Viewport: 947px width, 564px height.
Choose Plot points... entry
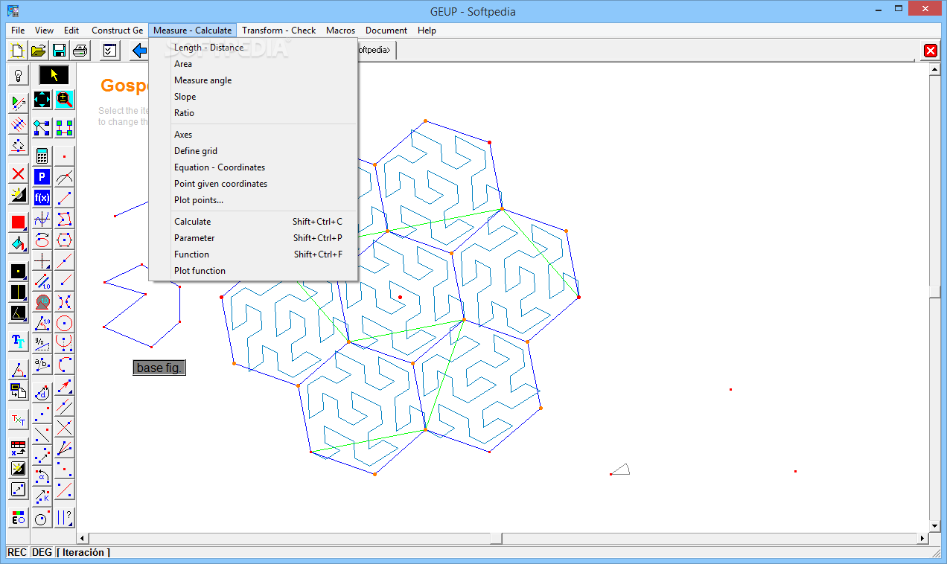point(253,200)
